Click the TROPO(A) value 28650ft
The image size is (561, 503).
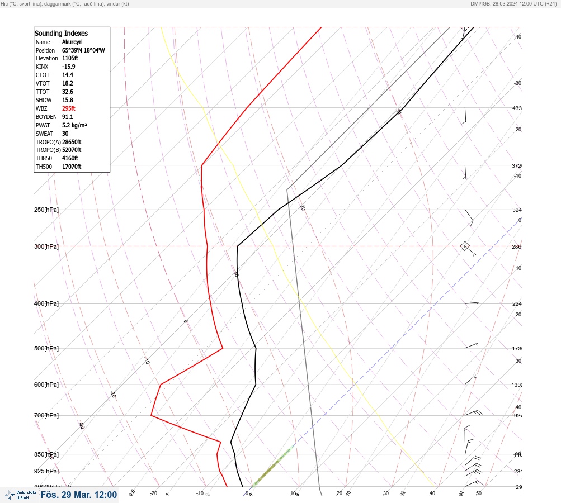[x=72, y=142]
